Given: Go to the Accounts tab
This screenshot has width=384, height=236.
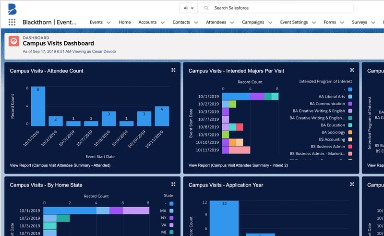Looking at the screenshot, I should coord(147,22).
